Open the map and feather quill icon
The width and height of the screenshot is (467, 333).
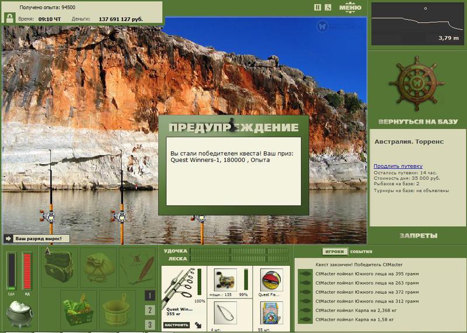(x=137, y=267)
